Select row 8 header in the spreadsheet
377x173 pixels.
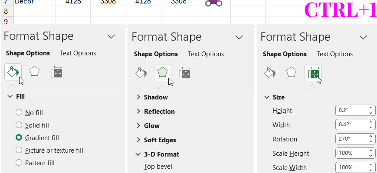coord(7,12)
